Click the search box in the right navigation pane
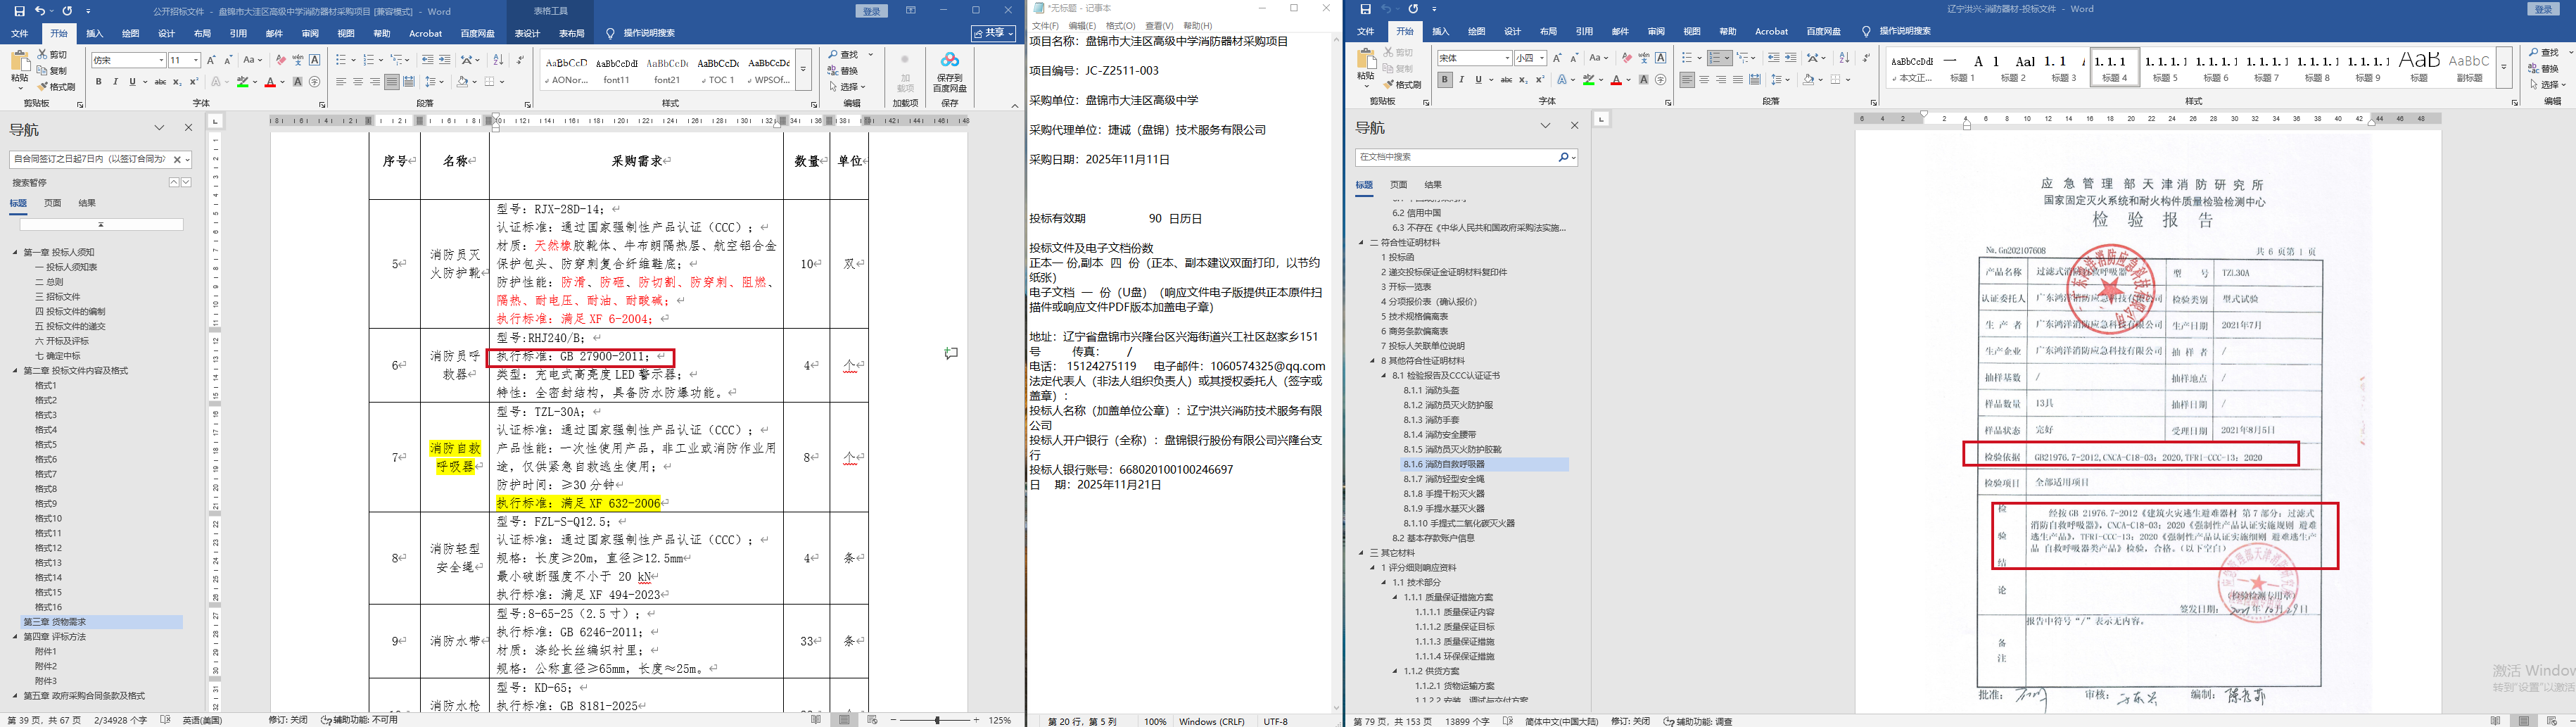2576x727 pixels. coord(1466,157)
